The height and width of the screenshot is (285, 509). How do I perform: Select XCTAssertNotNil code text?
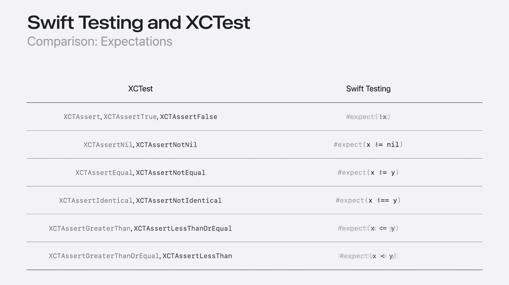[166, 145]
